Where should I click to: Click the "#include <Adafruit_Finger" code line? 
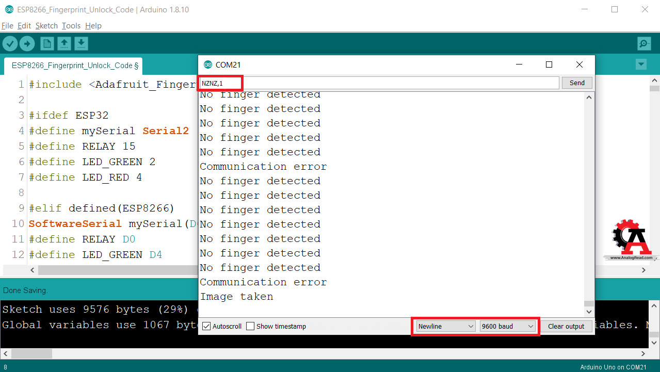click(x=113, y=84)
